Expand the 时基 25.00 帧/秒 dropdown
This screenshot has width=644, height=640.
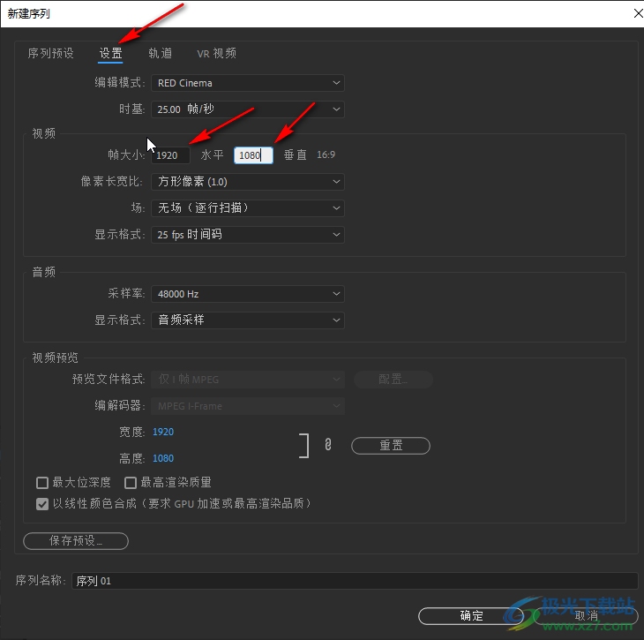coord(248,109)
